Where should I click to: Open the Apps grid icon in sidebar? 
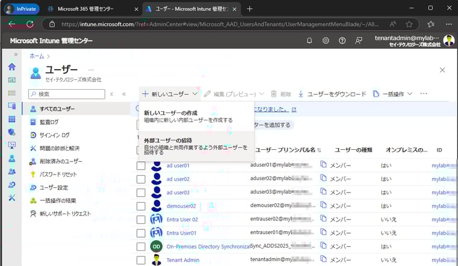[11, 119]
